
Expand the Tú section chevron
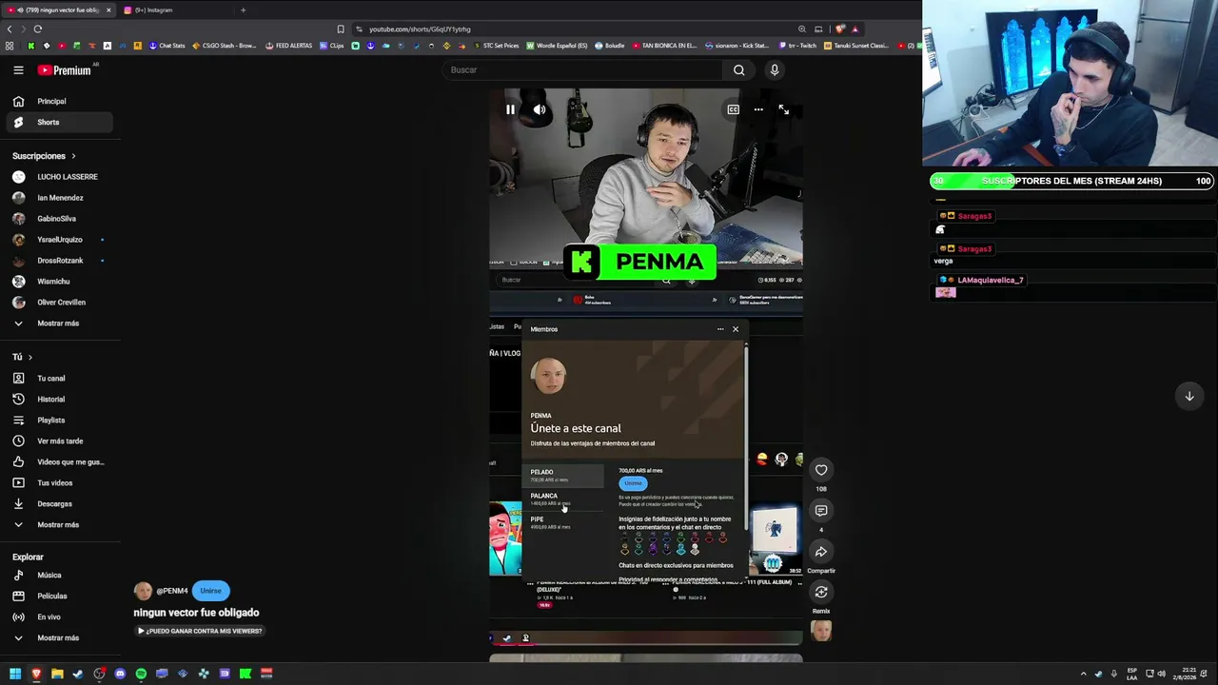pyautogui.click(x=29, y=357)
